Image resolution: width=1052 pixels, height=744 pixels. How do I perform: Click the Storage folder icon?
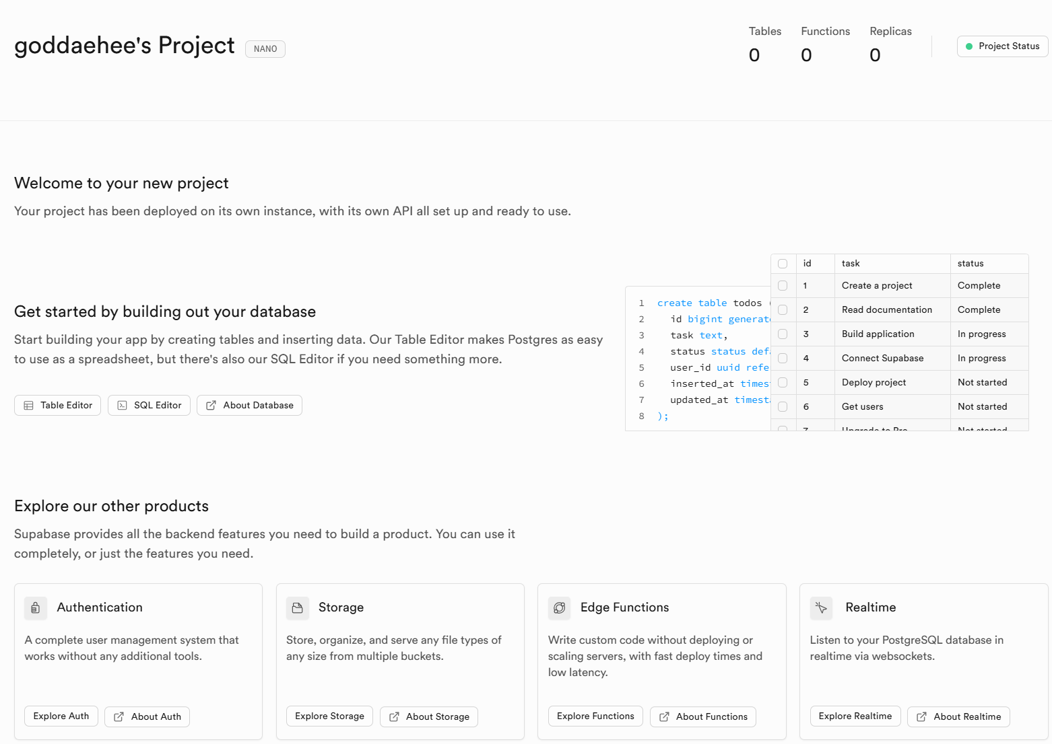click(297, 608)
